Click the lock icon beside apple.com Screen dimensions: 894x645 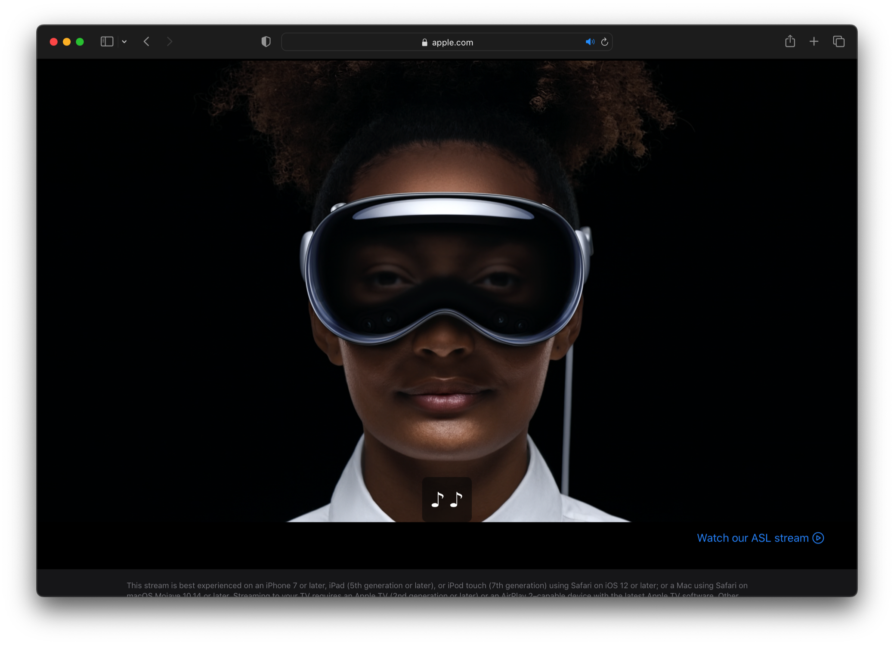[424, 42]
